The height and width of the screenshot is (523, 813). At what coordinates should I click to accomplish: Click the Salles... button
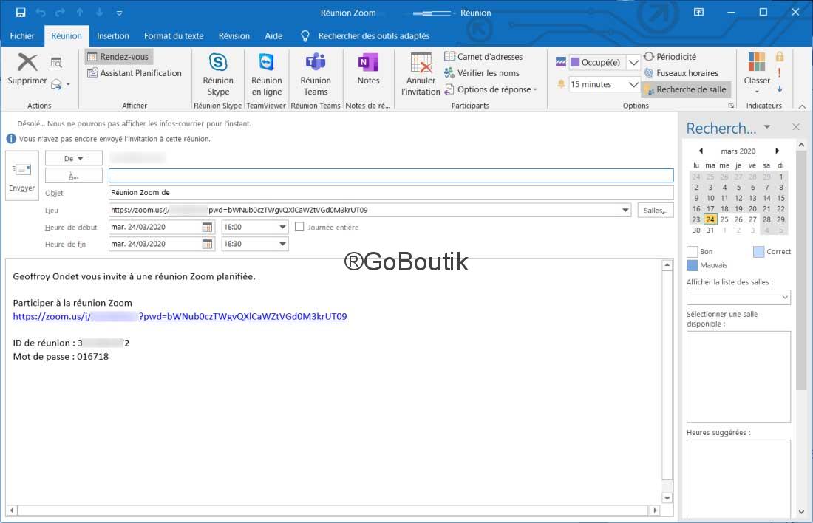point(656,211)
